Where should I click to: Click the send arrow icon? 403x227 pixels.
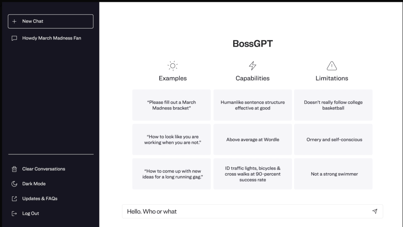[x=375, y=211]
